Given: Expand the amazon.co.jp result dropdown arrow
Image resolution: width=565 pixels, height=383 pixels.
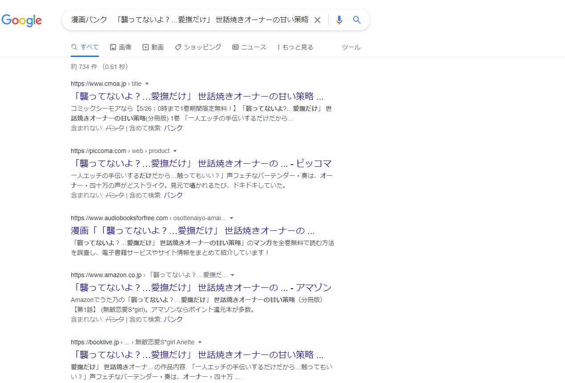Looking at the screenshot, I should [x=232, y=275].
